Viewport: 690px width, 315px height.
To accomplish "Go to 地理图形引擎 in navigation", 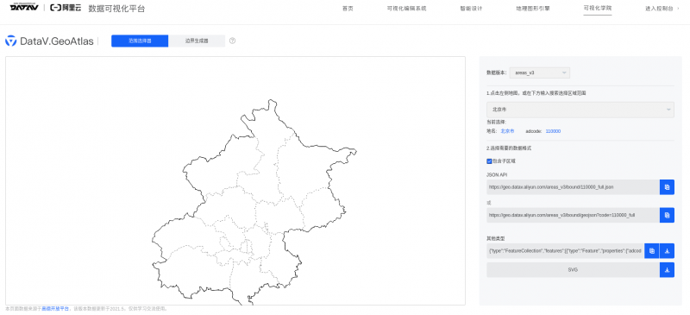I will tap(533, 9).
